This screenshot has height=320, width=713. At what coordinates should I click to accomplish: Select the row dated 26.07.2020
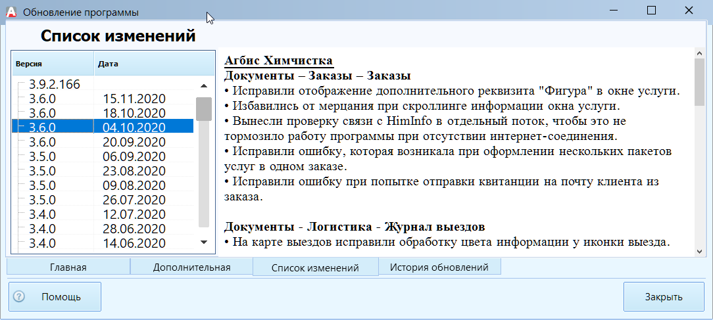pos(103,200)
